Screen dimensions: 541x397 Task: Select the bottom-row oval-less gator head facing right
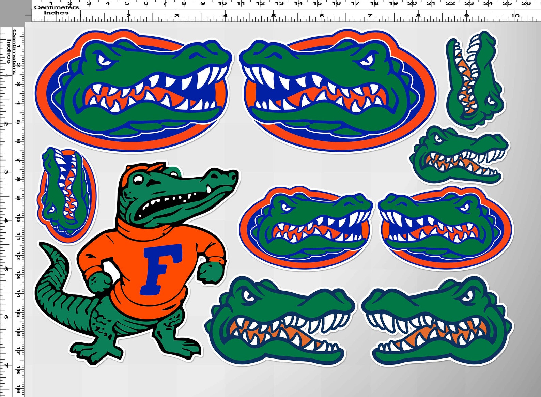click(280, 321)
